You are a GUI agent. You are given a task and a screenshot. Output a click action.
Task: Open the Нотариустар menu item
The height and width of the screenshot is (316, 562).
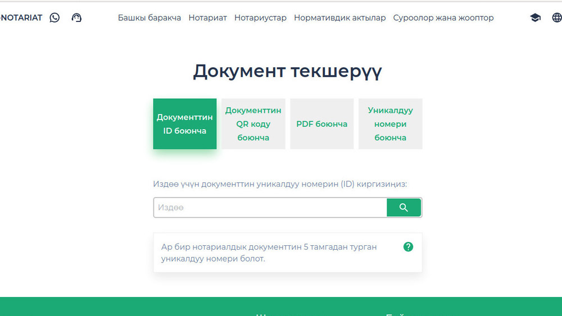pos(260,17)
